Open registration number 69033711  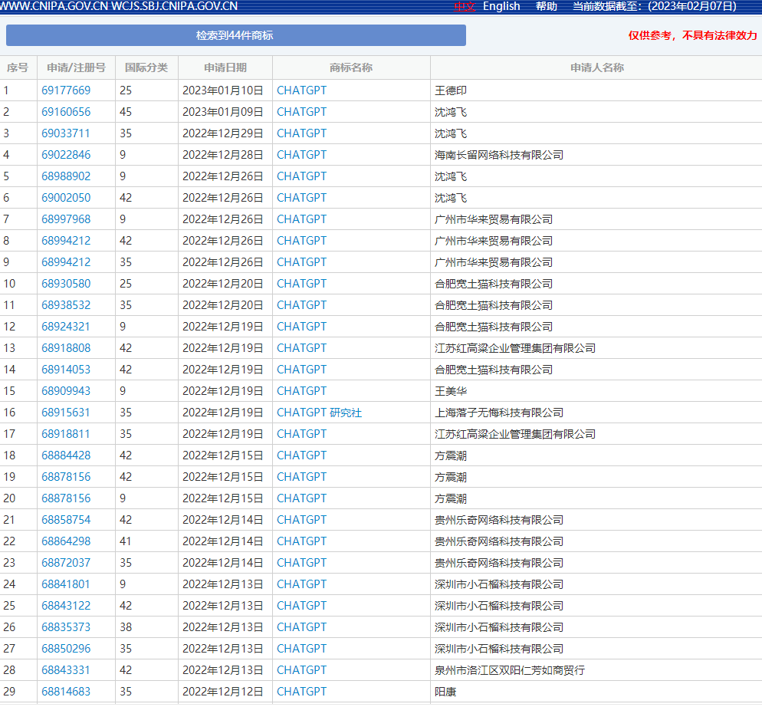coord(66,133)
